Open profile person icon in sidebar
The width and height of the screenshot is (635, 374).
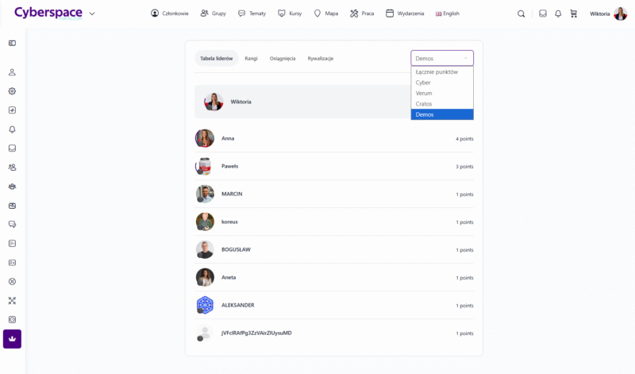(12, 72)
